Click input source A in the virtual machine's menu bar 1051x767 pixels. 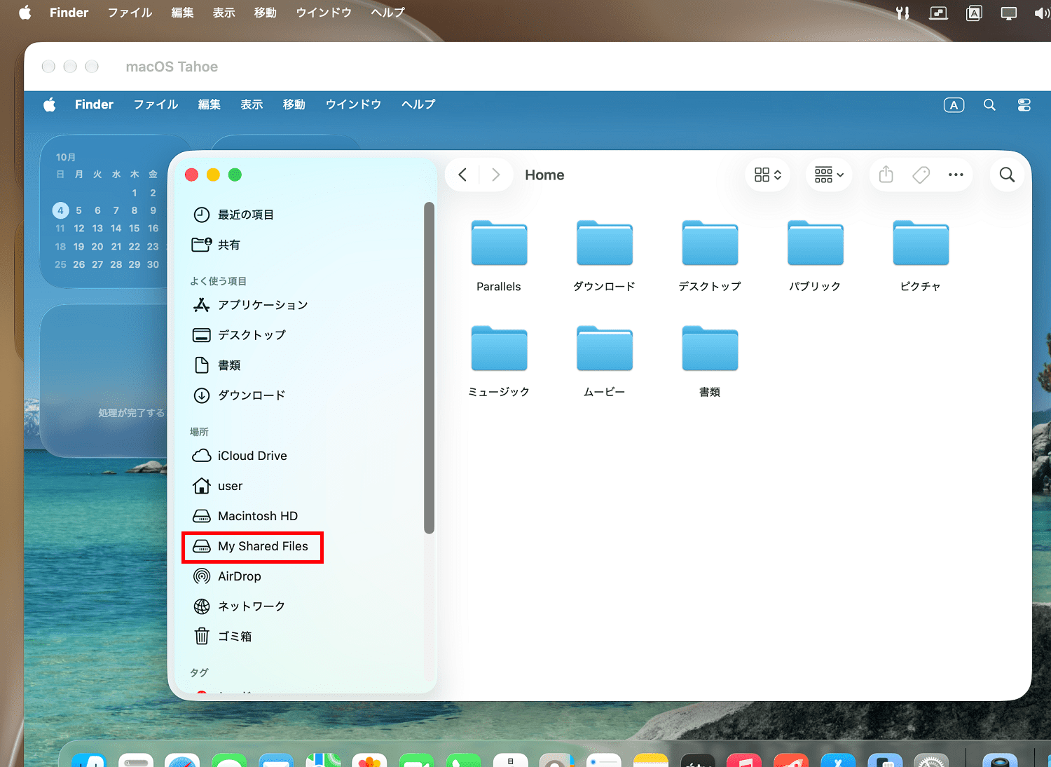[954, 105]
